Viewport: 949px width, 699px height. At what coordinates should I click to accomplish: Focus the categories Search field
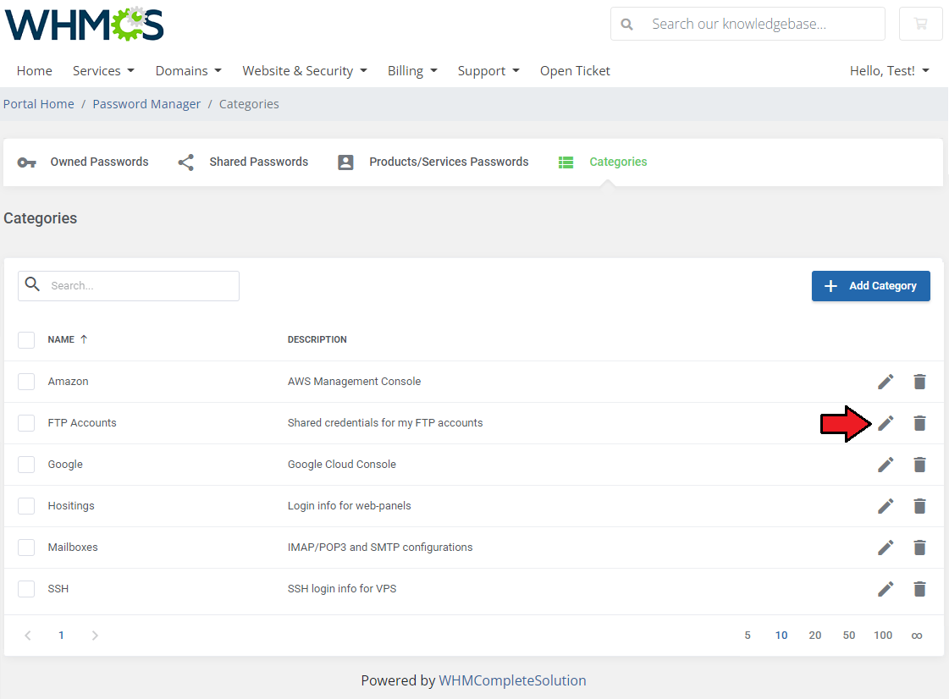129,286
